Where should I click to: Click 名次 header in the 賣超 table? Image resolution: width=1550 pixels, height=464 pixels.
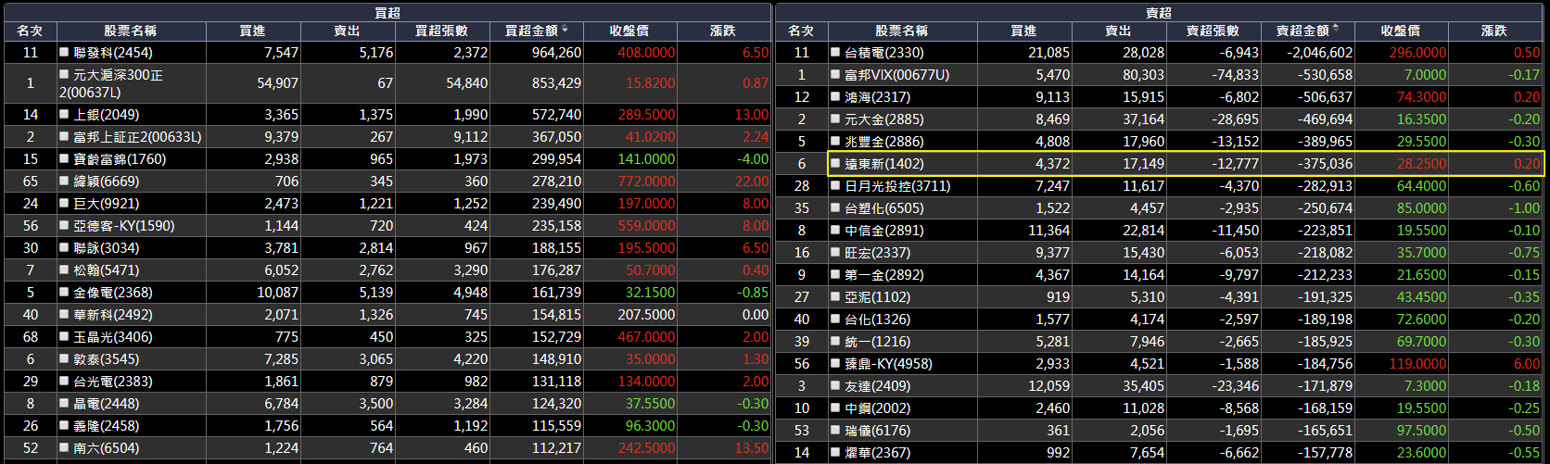(801, 31)
